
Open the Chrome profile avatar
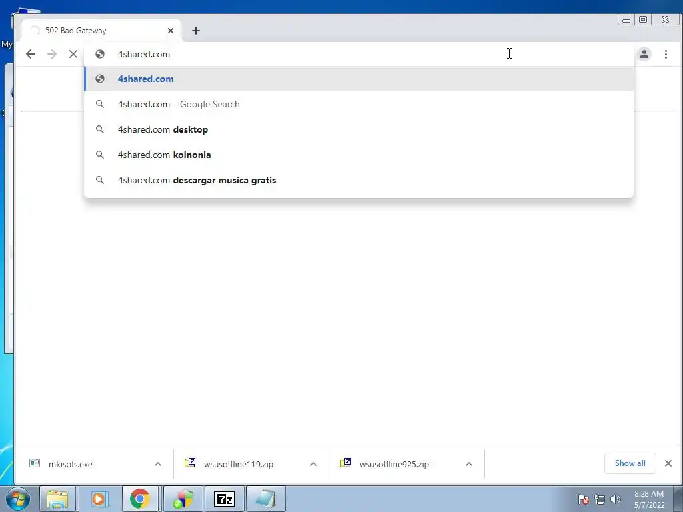[x=644, y=54]
